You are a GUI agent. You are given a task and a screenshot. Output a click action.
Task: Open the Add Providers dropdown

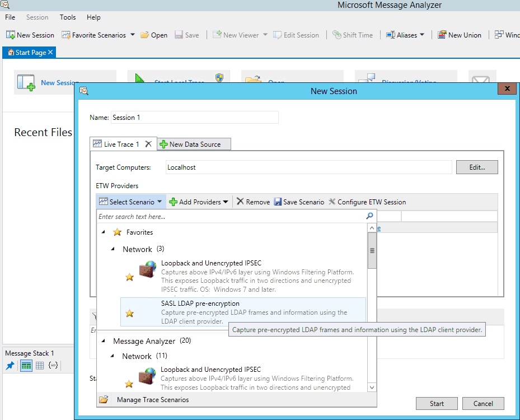coord(199,202)
